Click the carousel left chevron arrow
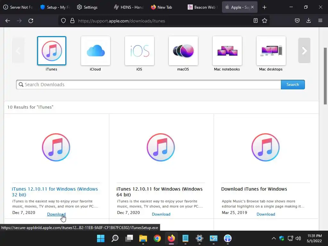 18,50
